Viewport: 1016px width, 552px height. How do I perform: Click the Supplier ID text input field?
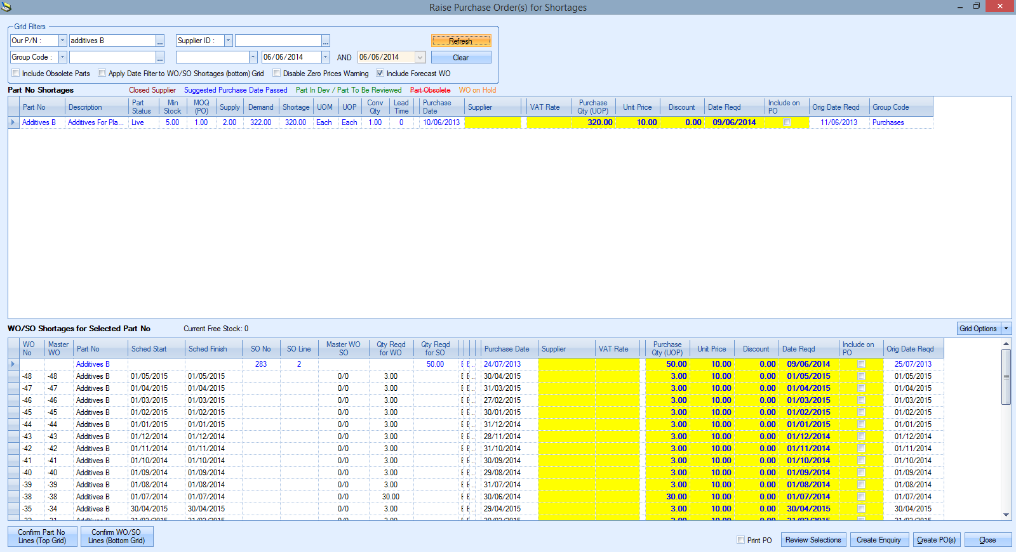[277, 41]
